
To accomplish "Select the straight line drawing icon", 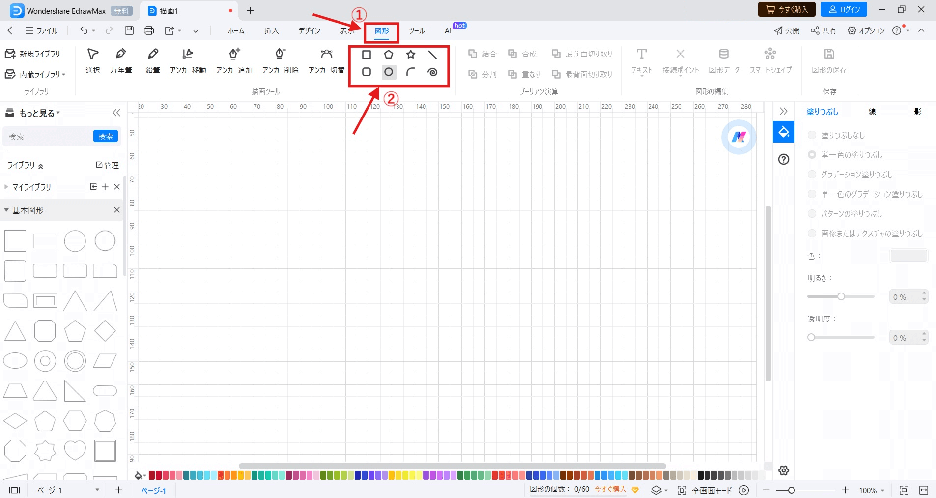I will click(x=432, y=55).
